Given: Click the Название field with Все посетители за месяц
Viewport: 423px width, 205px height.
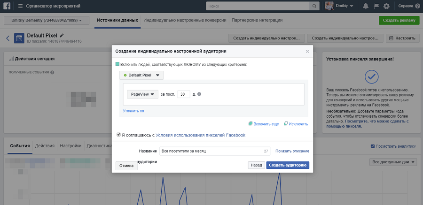Looking at the screenshot, I should (215, 151).
